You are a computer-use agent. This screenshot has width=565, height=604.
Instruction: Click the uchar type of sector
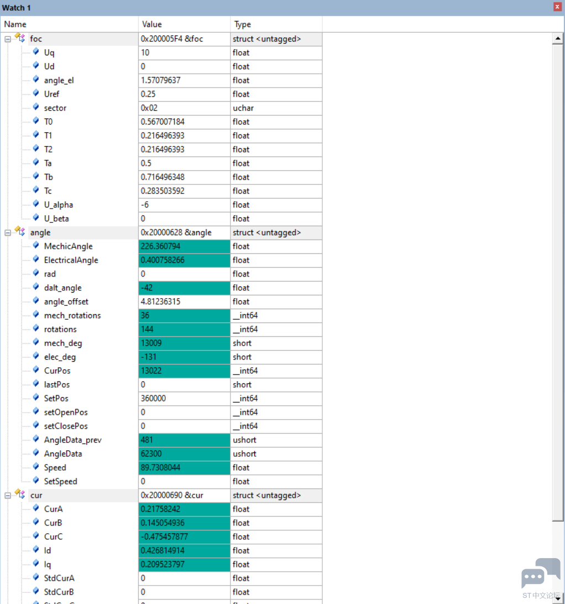(x=243, y=108)
